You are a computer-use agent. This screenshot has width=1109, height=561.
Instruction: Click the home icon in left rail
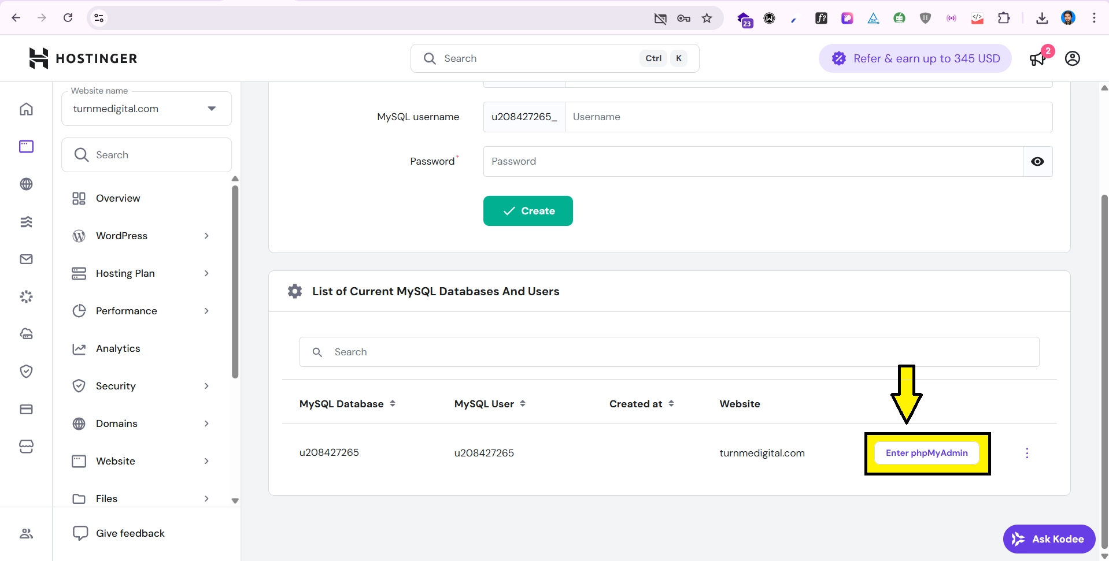point(26,109)
